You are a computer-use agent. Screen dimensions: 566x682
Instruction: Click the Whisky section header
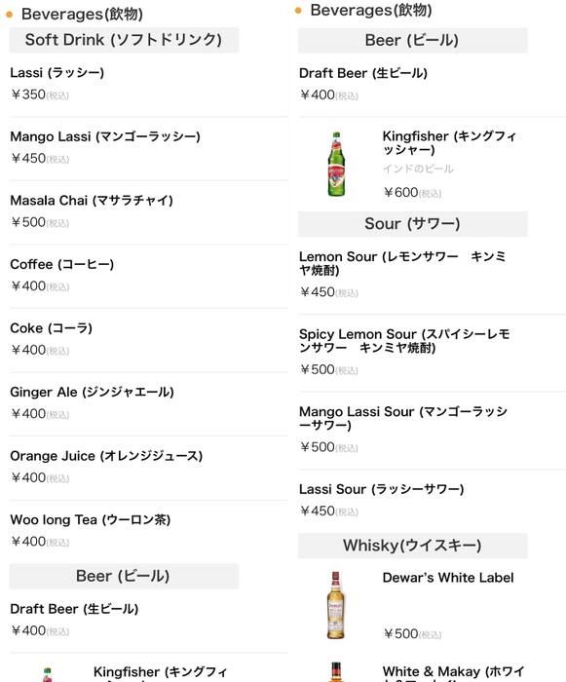[x=412, y=546]
